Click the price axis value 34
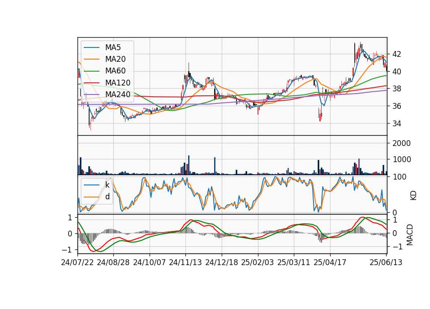This screenshot has width=430, height=309. pyautogui.click(x=396, y=124)
